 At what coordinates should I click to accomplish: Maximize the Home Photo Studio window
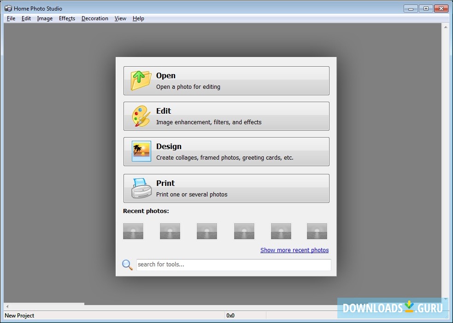[426, 9]
